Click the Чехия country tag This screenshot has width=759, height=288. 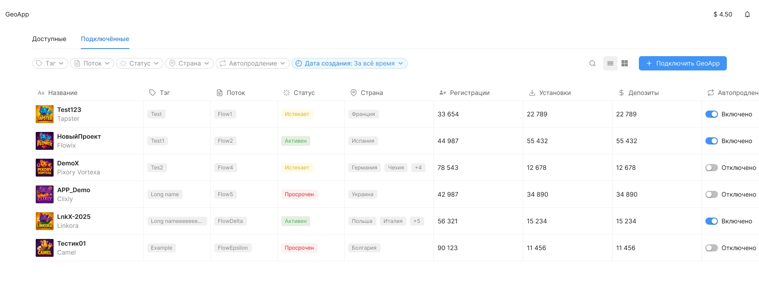coord(396,168)
